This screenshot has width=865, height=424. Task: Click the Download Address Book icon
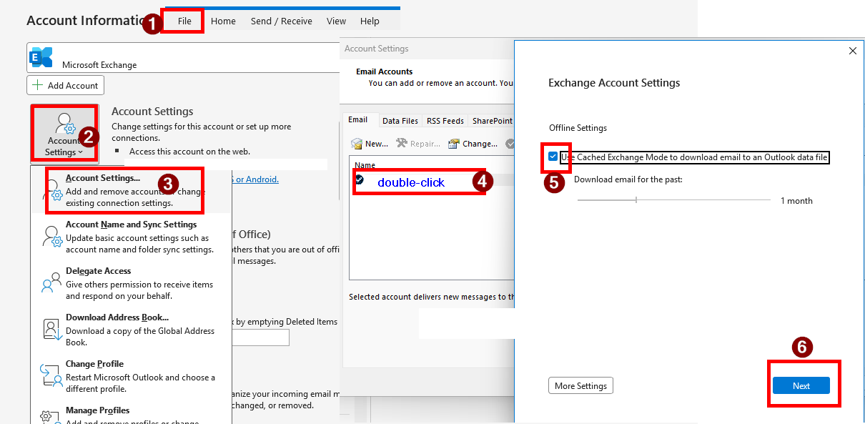(51, 329)
